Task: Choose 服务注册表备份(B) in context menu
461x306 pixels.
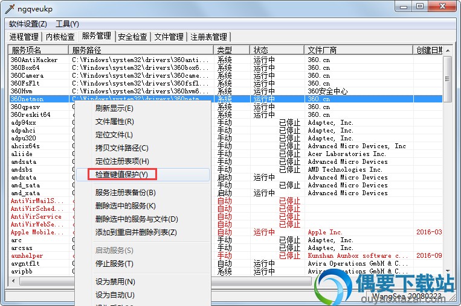Action: tap(143, 193)
